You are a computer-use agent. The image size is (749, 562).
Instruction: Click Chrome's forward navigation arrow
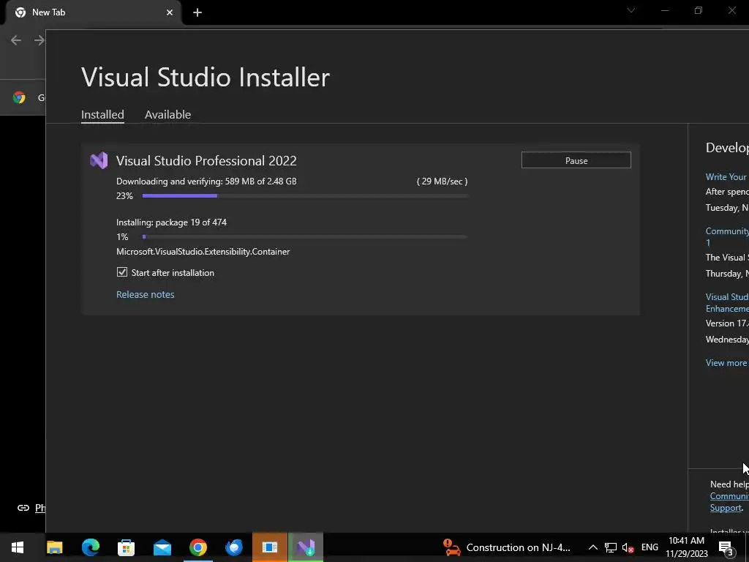tap(39, 40)
